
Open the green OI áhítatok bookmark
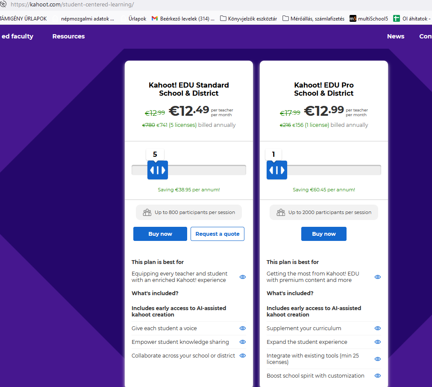(x=411, y=18)
